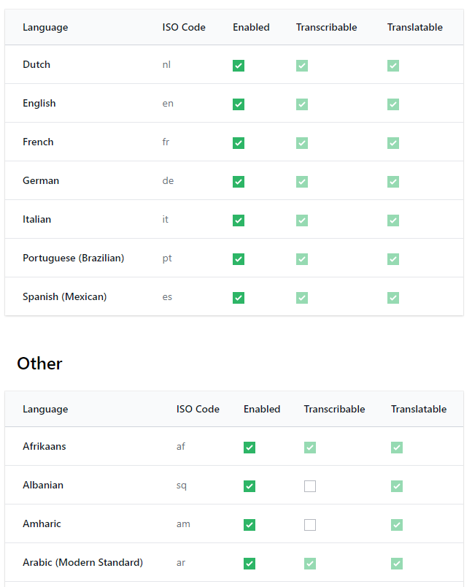Disable Arabic (Modern Standard) Enabled checkbox
The height and width of the screenshot is (587, 472).
[249, 564]
